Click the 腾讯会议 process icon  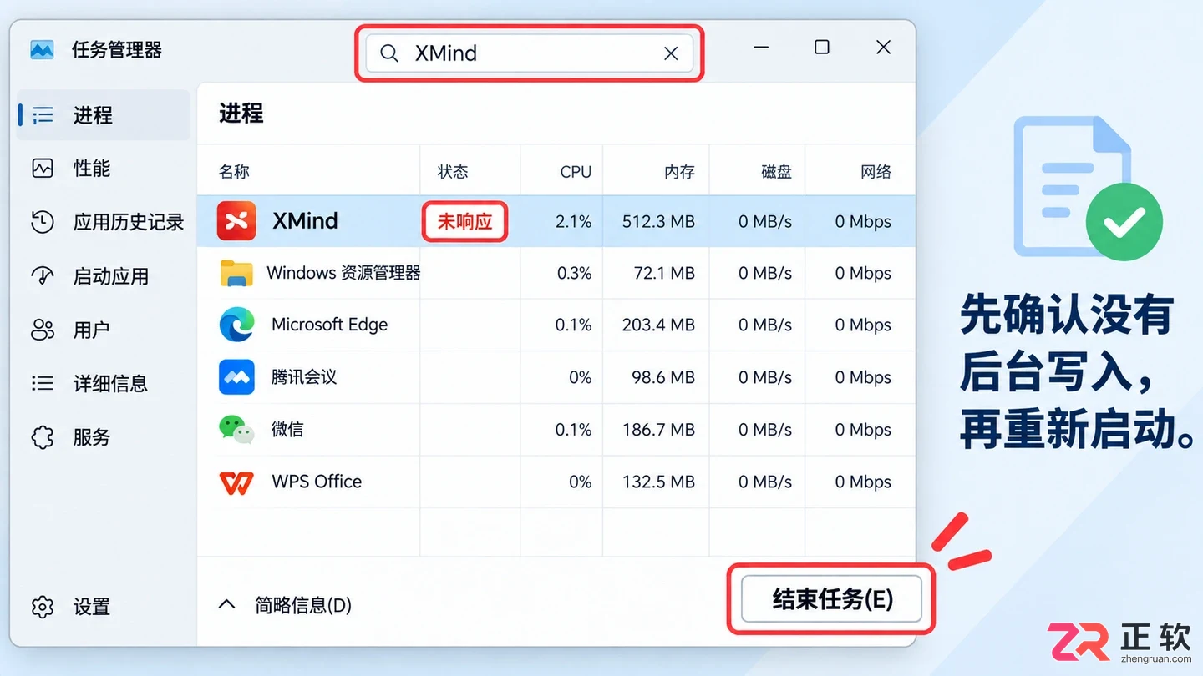pyautogui.click(x=236, y=377)
